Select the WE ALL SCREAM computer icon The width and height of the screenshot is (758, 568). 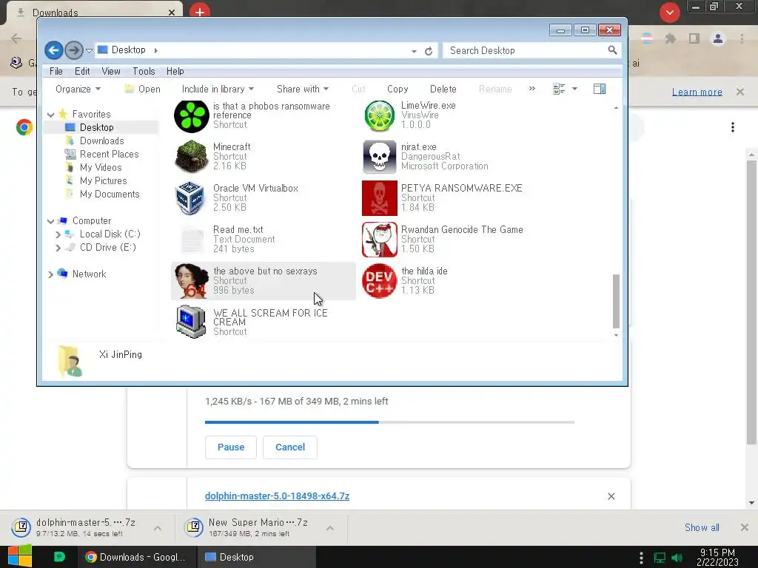pos(191,322)
